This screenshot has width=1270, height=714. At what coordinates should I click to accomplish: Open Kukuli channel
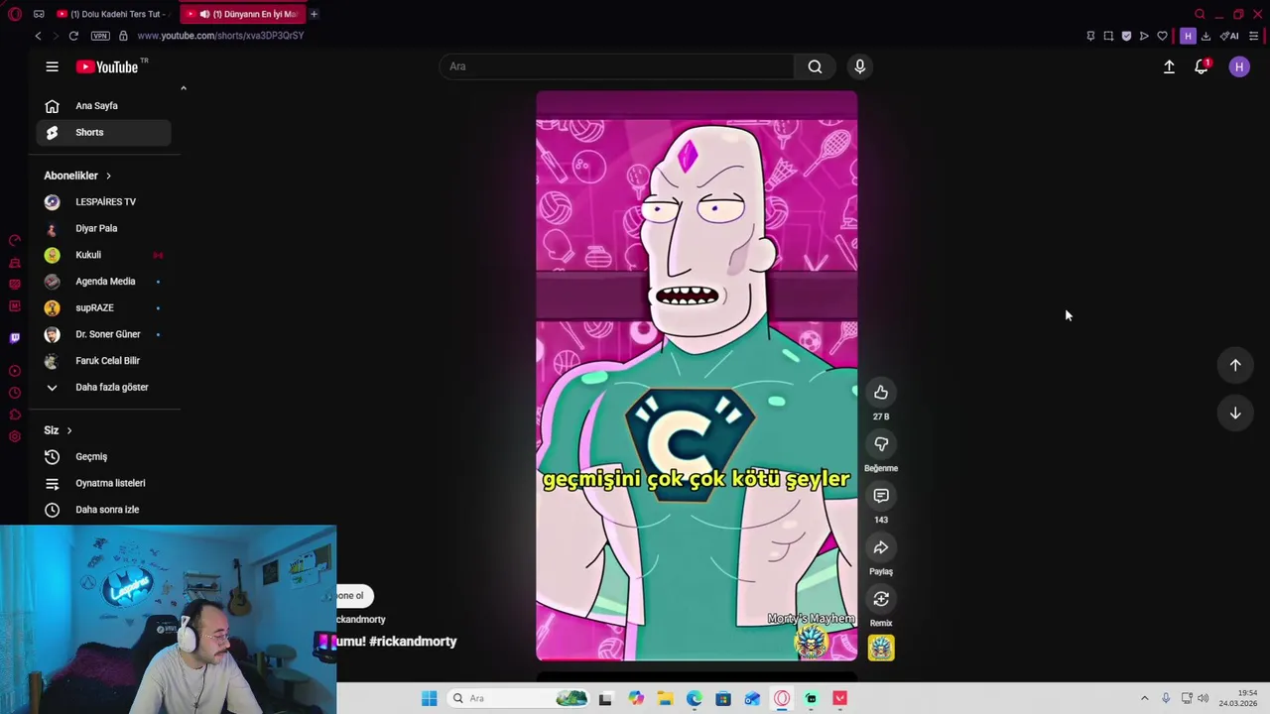pos(103,255)
